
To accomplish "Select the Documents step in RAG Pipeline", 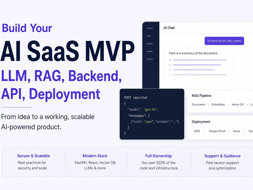I will 198,105.
